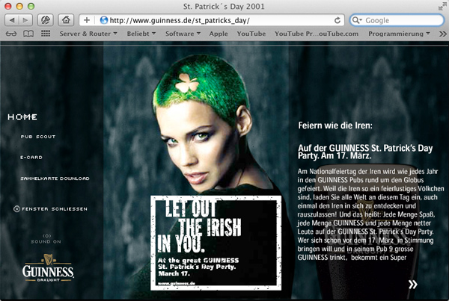This screenshot has height=301, width=449.
Task: Expand Server & Router bookmarks folder
Action: point(88,34)
